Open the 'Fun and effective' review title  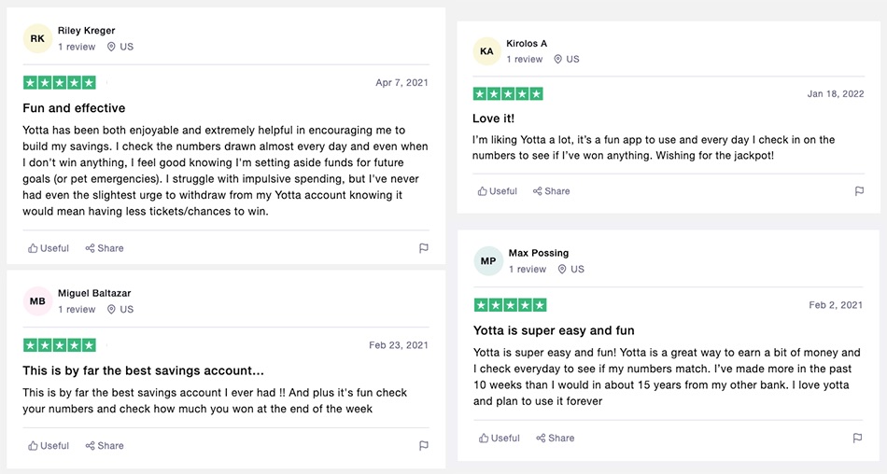(x=74, y=108)
